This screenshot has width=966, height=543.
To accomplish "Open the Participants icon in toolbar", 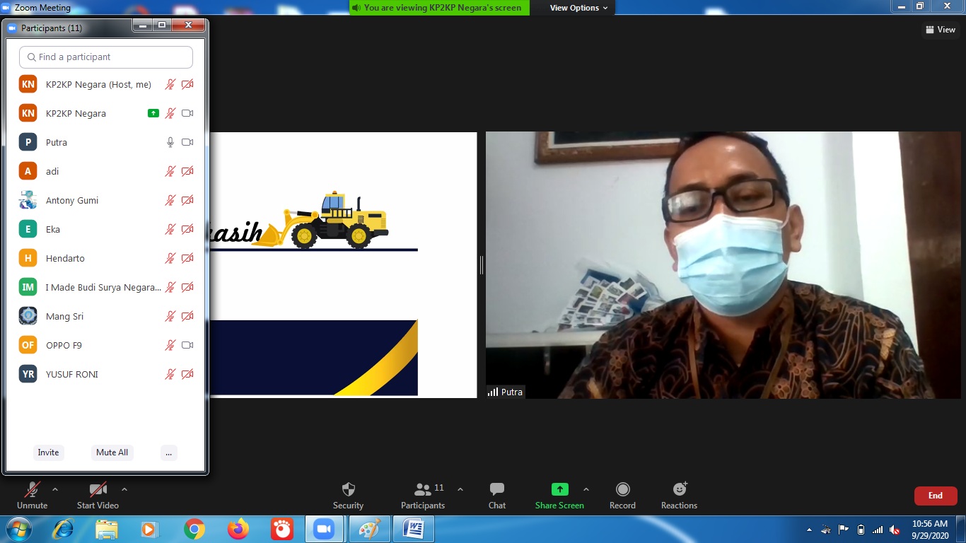I will click(x=423, y=489).
